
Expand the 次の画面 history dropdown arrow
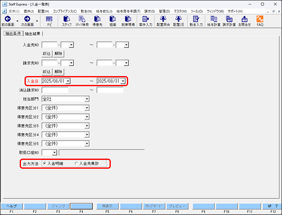(x=37, y=21)
